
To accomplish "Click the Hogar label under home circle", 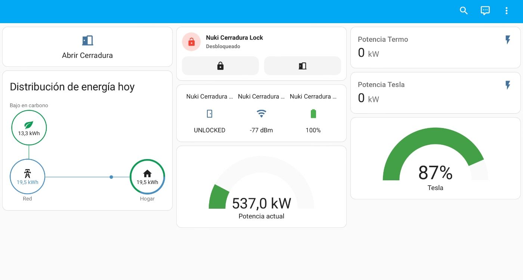I will click(147, 199).
